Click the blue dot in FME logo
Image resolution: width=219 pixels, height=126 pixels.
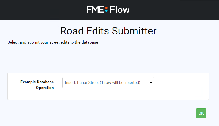[106, 11]
